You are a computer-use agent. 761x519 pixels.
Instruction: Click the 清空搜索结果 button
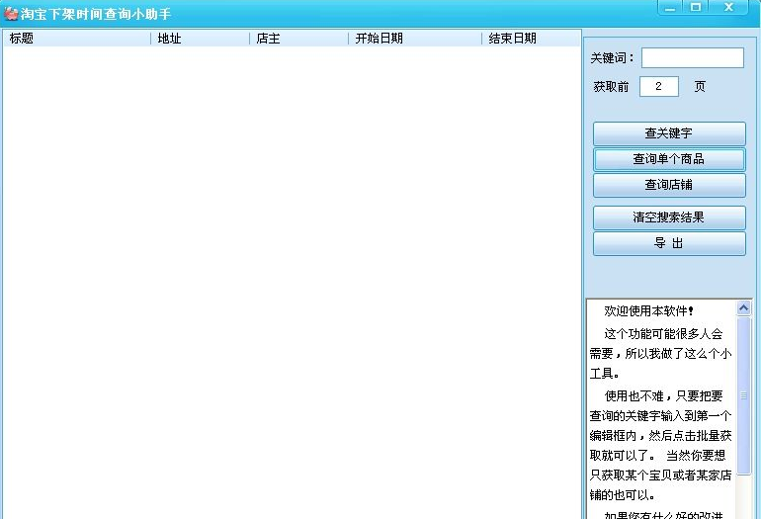pyautogui.click(x=669, y=217)
